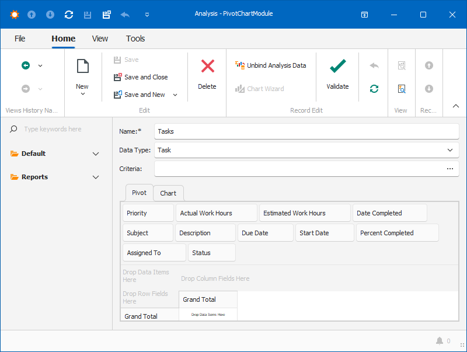Open the application settings gear icon
The height and width of the screenshot is (352, 467).
click(14, 14)
